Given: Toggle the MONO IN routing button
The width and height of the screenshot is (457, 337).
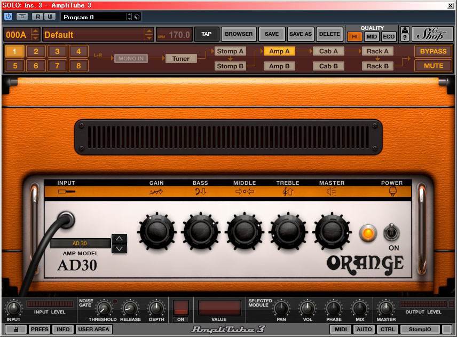Looking at the screenshot, I should click(x=131, y=59).
